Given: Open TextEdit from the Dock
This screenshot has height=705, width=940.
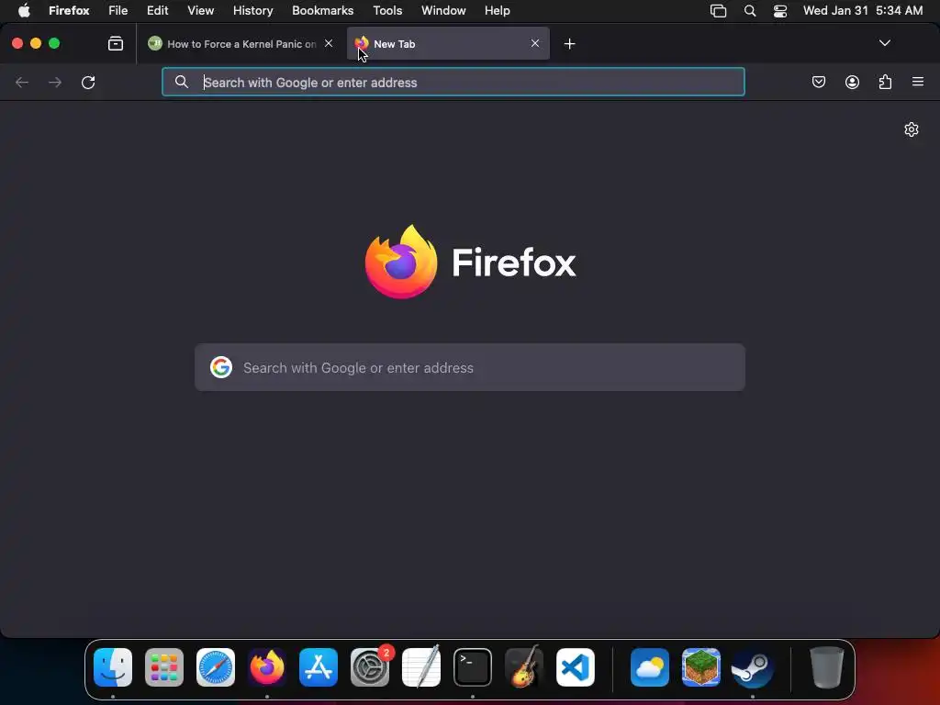Looking at the screenshot, I should (420, 667).
